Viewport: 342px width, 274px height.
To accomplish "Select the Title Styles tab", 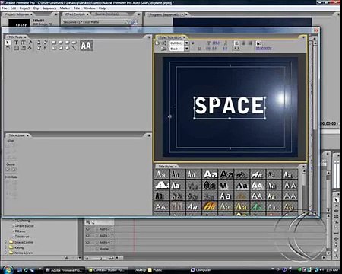I will 166,167.
